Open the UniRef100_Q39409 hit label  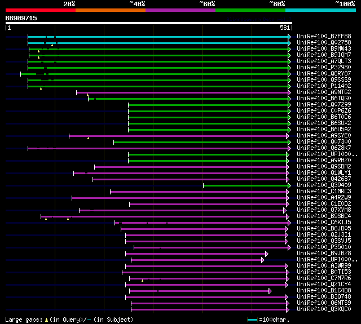(x=324, y=185)
